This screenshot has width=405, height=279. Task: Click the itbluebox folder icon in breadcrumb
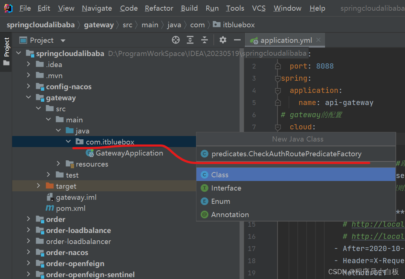(x=216, y=24)
